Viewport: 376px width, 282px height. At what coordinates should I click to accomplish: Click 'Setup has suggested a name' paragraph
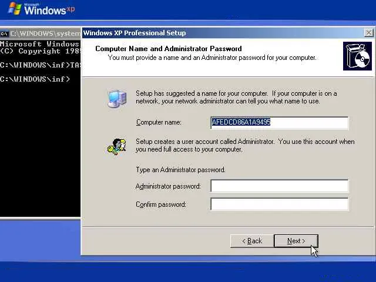236,97
